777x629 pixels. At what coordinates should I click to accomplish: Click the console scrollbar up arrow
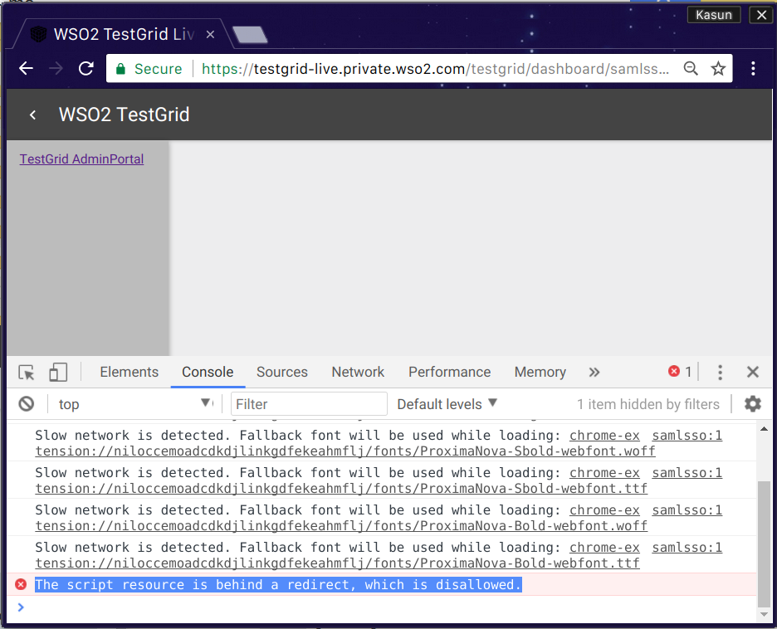click(764, 429)
